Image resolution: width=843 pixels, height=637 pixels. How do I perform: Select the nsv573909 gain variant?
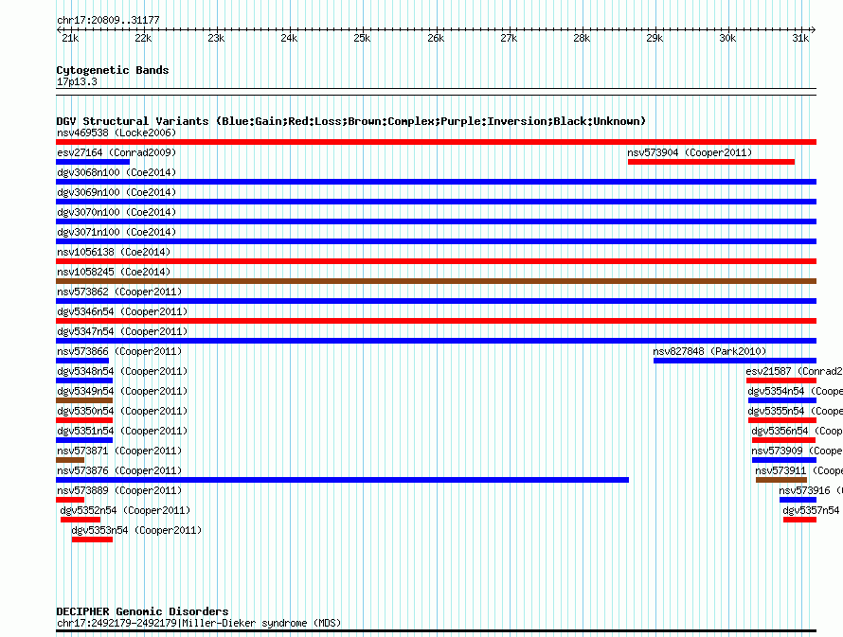(x=784, y=460)
